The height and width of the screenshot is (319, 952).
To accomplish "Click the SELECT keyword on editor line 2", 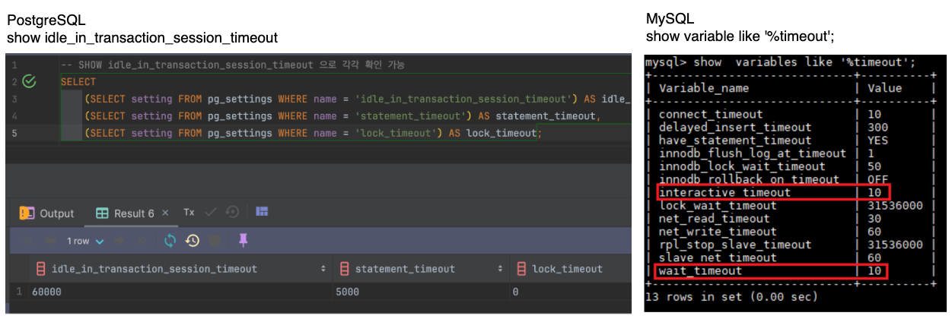I will 78,81.
